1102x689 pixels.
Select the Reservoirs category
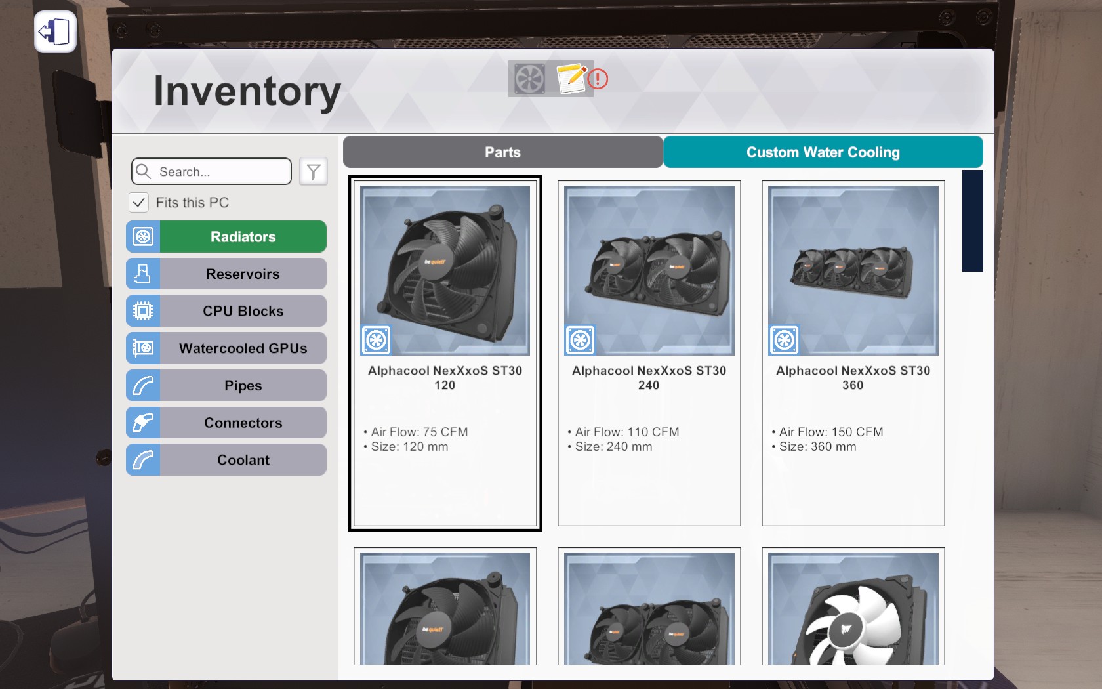pyautogui.click(x=226, y=274)
